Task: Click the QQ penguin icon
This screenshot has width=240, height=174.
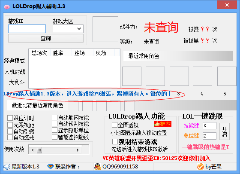Action: [x=98, y=167]
